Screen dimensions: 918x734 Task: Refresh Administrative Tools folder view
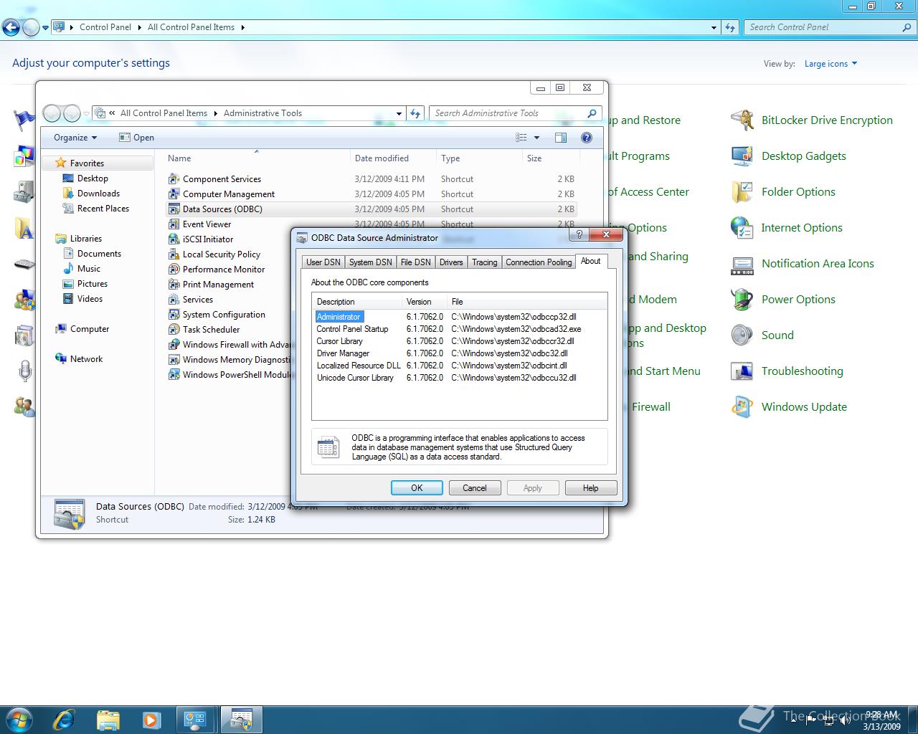pos(415,113)
